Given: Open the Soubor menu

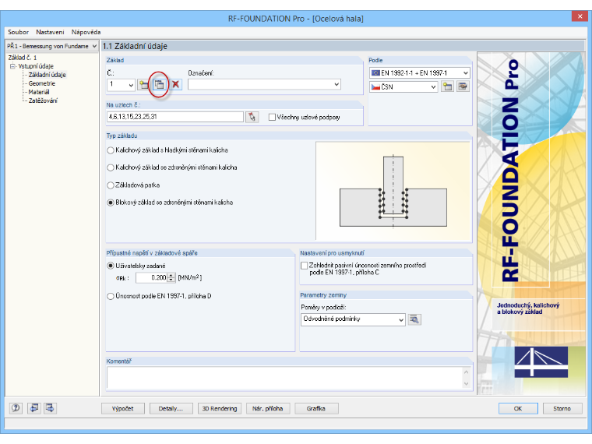Looking at the screenshot, I should pyautogui.click(x=18, y=32).
